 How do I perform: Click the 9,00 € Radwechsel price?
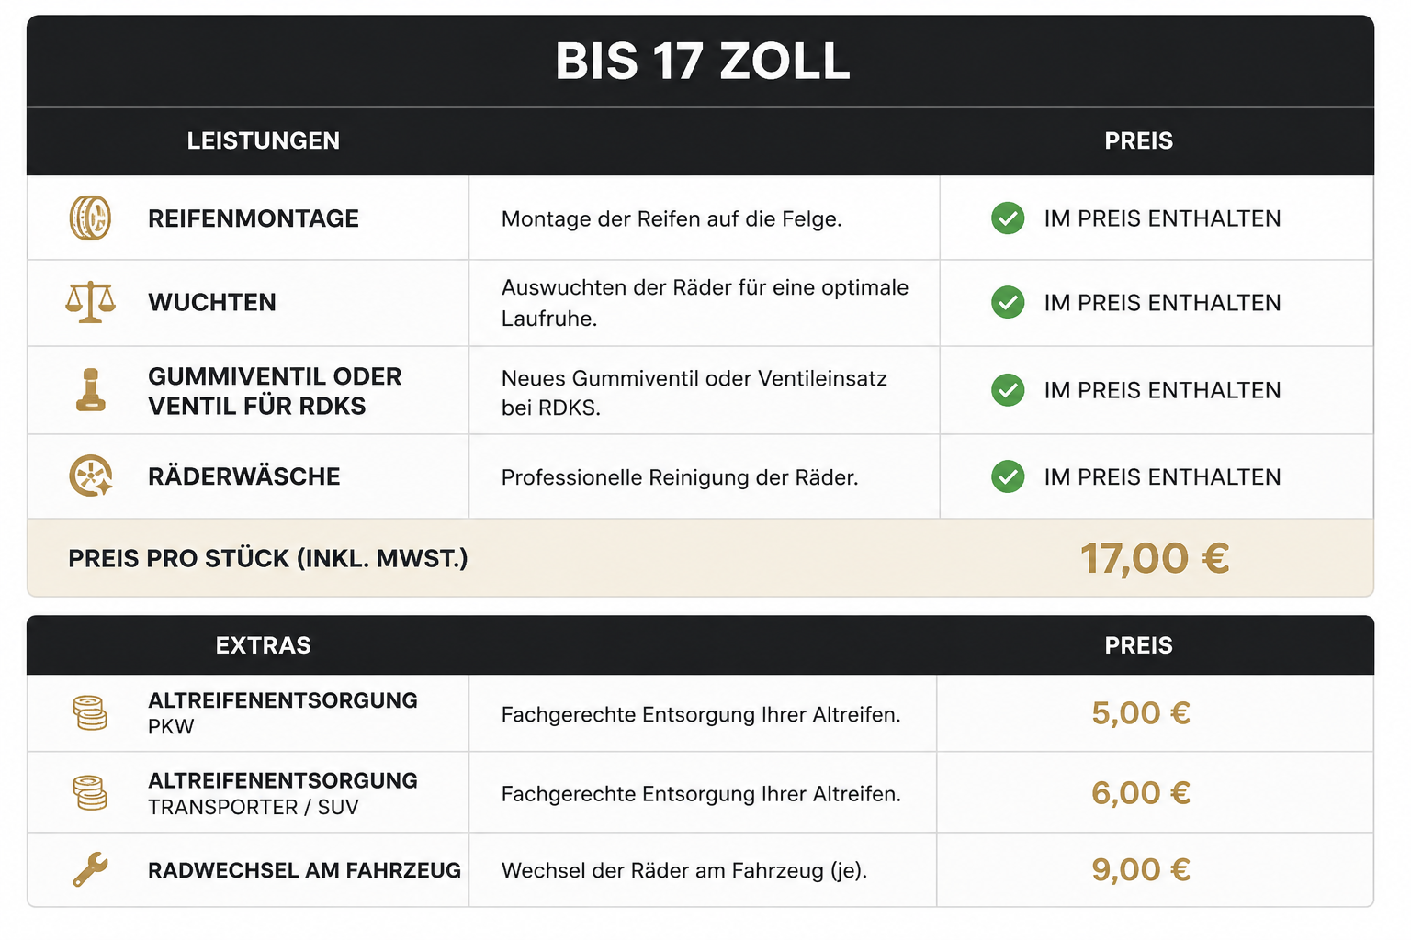pos(1141,869)
